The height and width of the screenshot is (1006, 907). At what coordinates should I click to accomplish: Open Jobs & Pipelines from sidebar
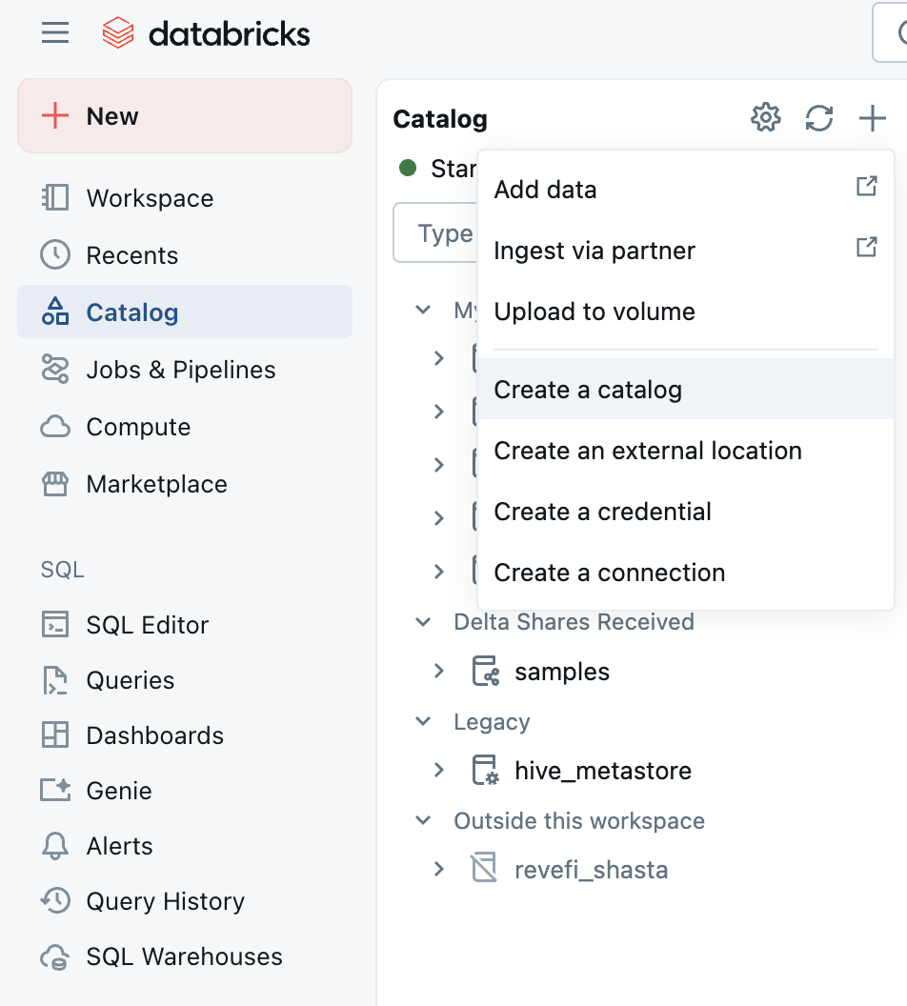click(180, 370)
